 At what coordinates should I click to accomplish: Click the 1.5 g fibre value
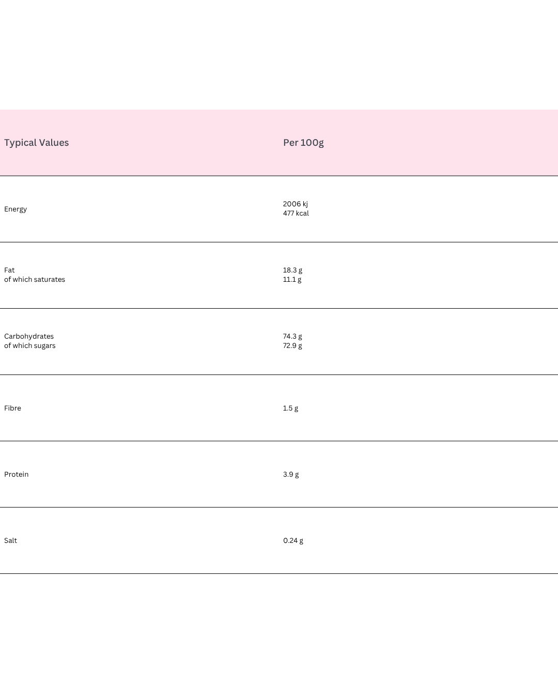tap(290, 408)
